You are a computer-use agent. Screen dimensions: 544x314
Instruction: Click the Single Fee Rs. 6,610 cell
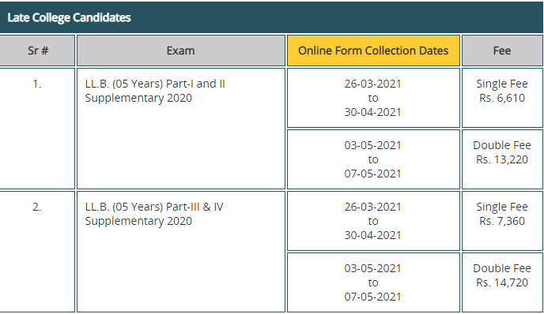(x=502, y=98)
